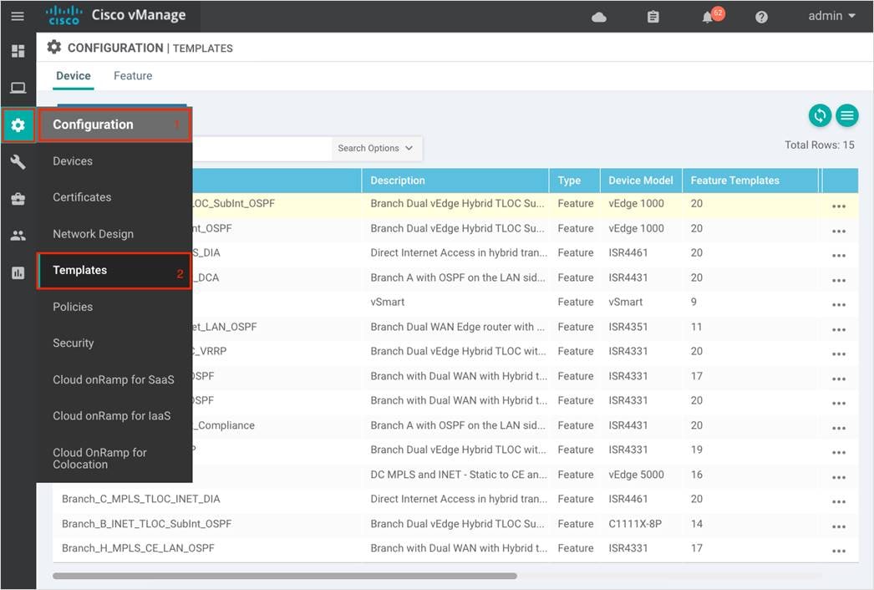Open more actions for C1111X-8P row

click(838, 526)
